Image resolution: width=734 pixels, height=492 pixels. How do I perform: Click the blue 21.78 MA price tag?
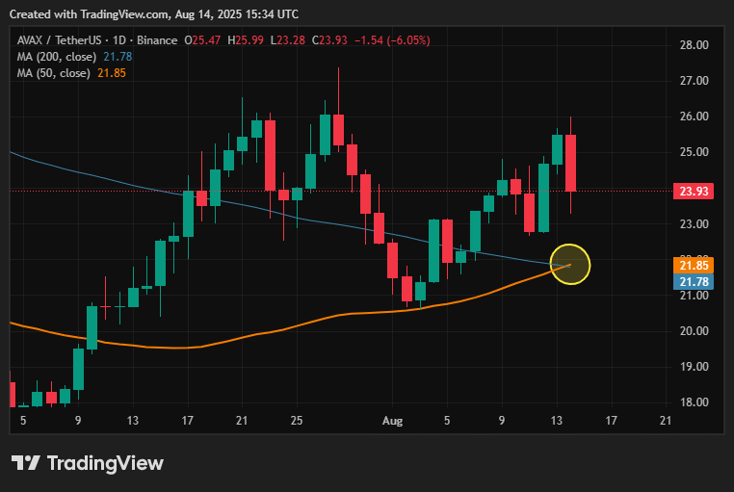[694, 281]
